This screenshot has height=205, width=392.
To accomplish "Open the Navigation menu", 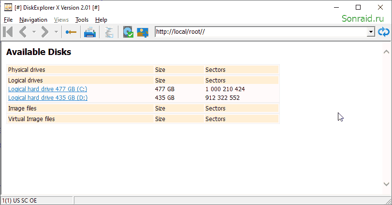I will pos(33,20).
